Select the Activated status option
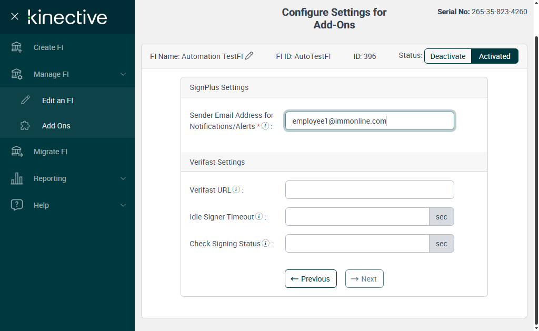539x331 pixels. pyautogui.click(x=494, y=56)
